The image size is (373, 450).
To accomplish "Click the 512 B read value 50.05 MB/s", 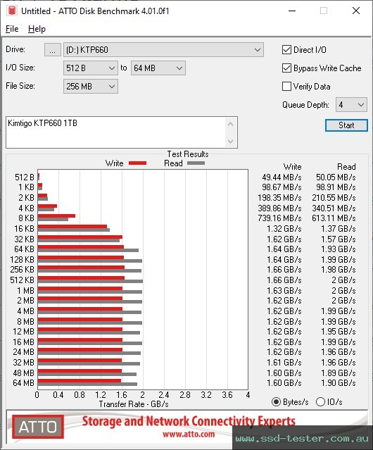I will click(336, 177).
